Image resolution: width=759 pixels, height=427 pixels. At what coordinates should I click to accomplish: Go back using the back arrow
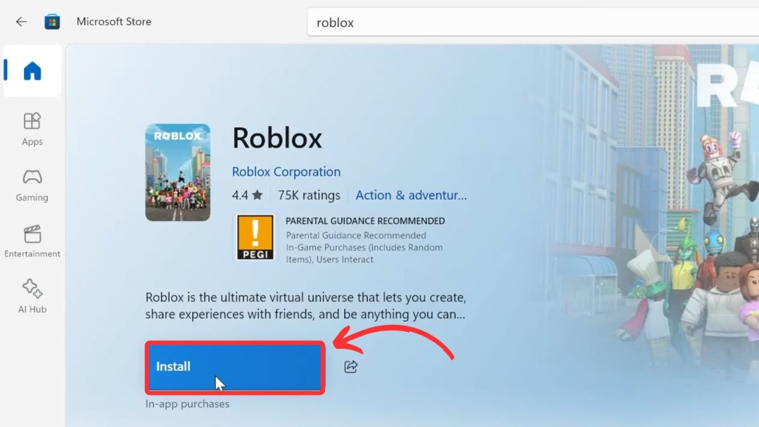[x=21, y=22]
